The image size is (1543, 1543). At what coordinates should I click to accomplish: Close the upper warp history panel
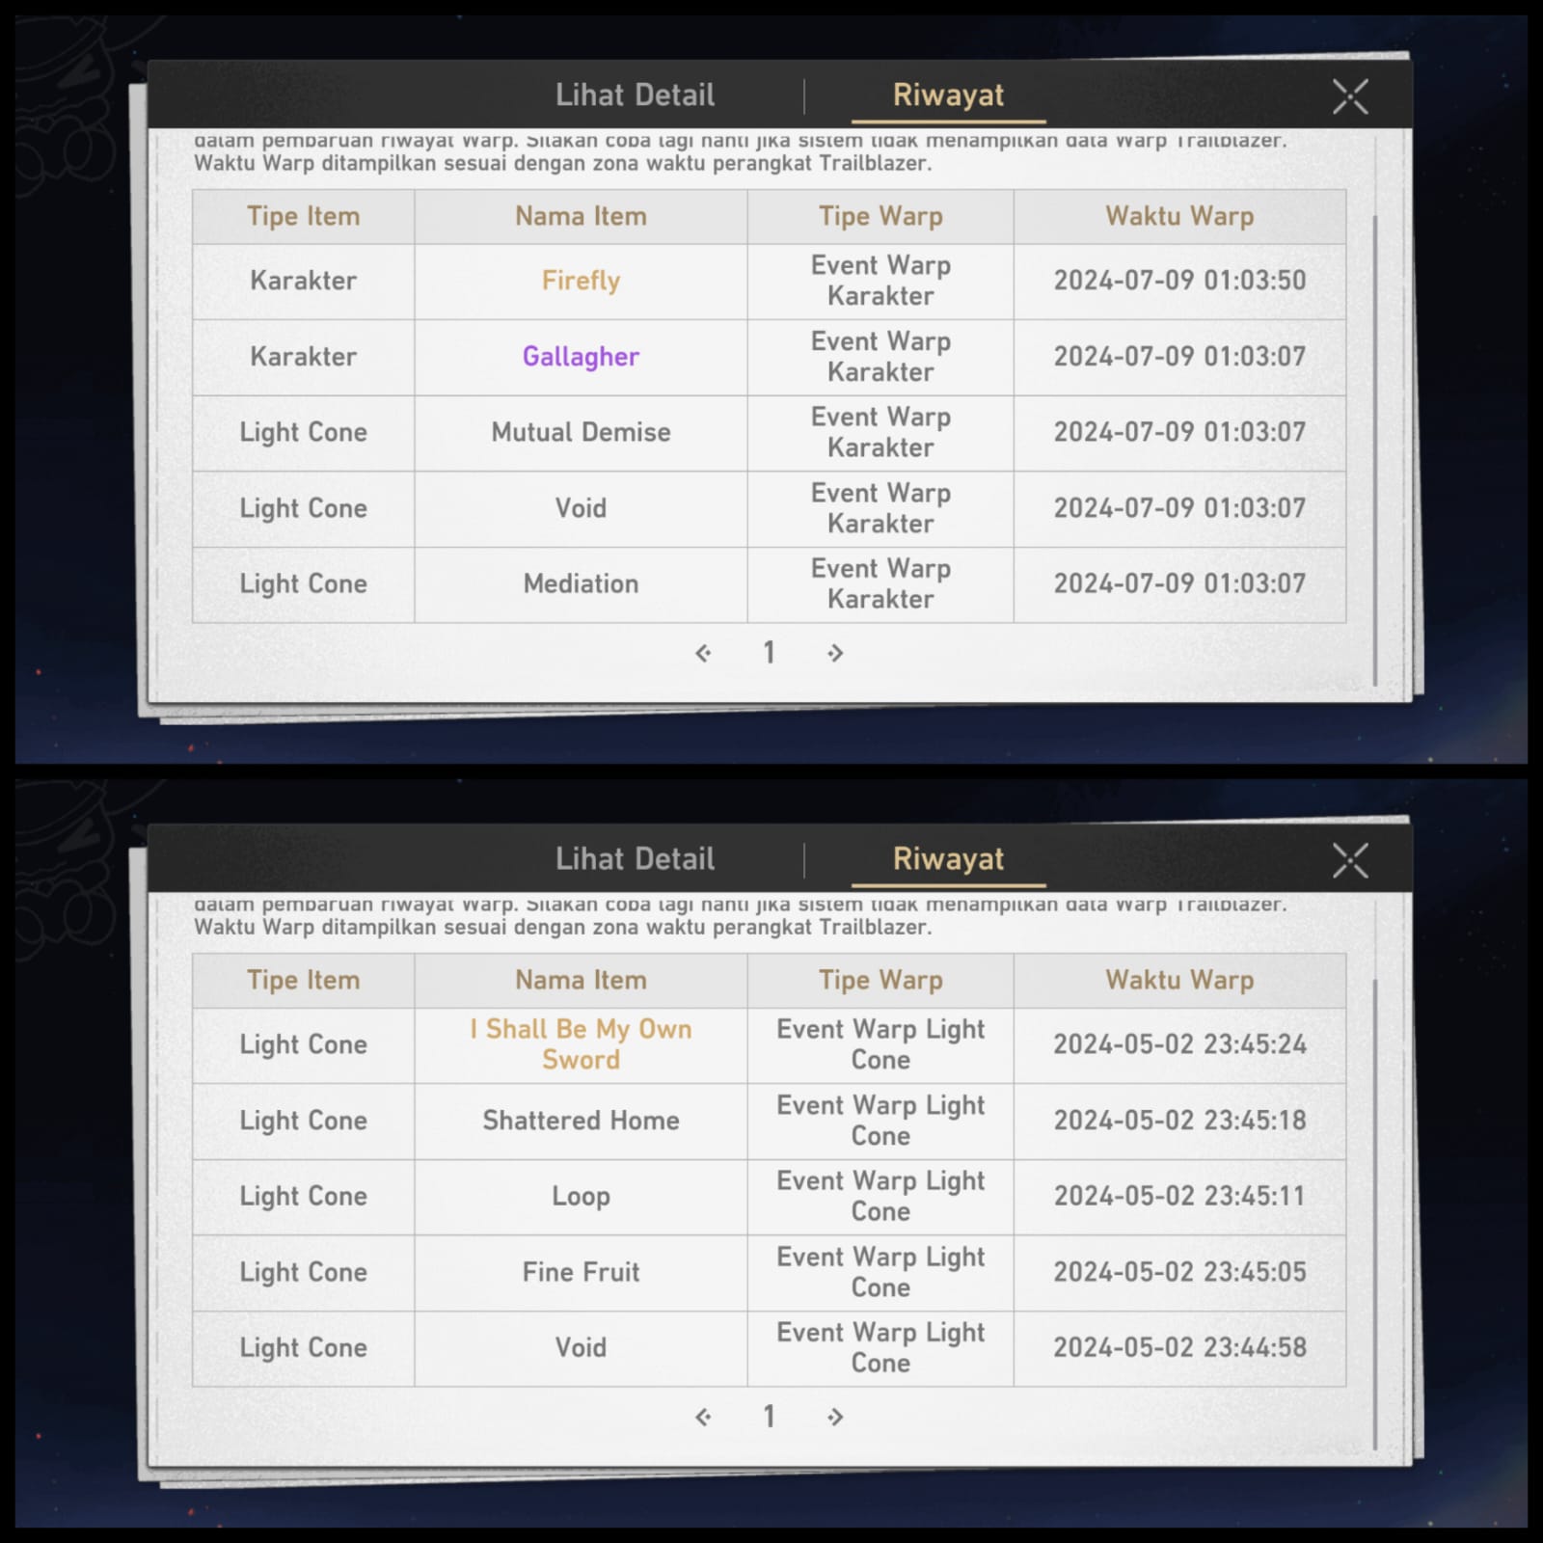pos(1350,96)
